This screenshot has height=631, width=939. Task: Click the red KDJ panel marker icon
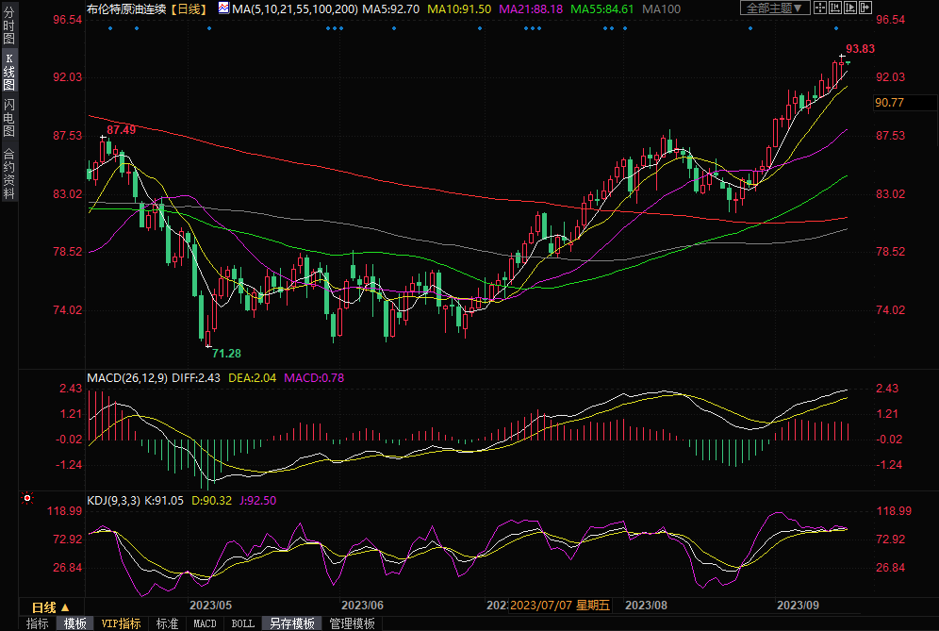(26, 498)
